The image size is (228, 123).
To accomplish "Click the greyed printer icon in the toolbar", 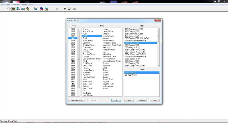I will (57, 9).
